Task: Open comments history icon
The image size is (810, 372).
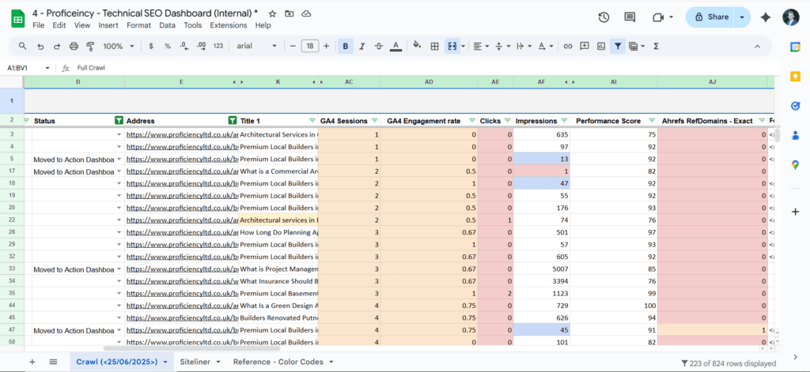Action: [x=630, y=17]
